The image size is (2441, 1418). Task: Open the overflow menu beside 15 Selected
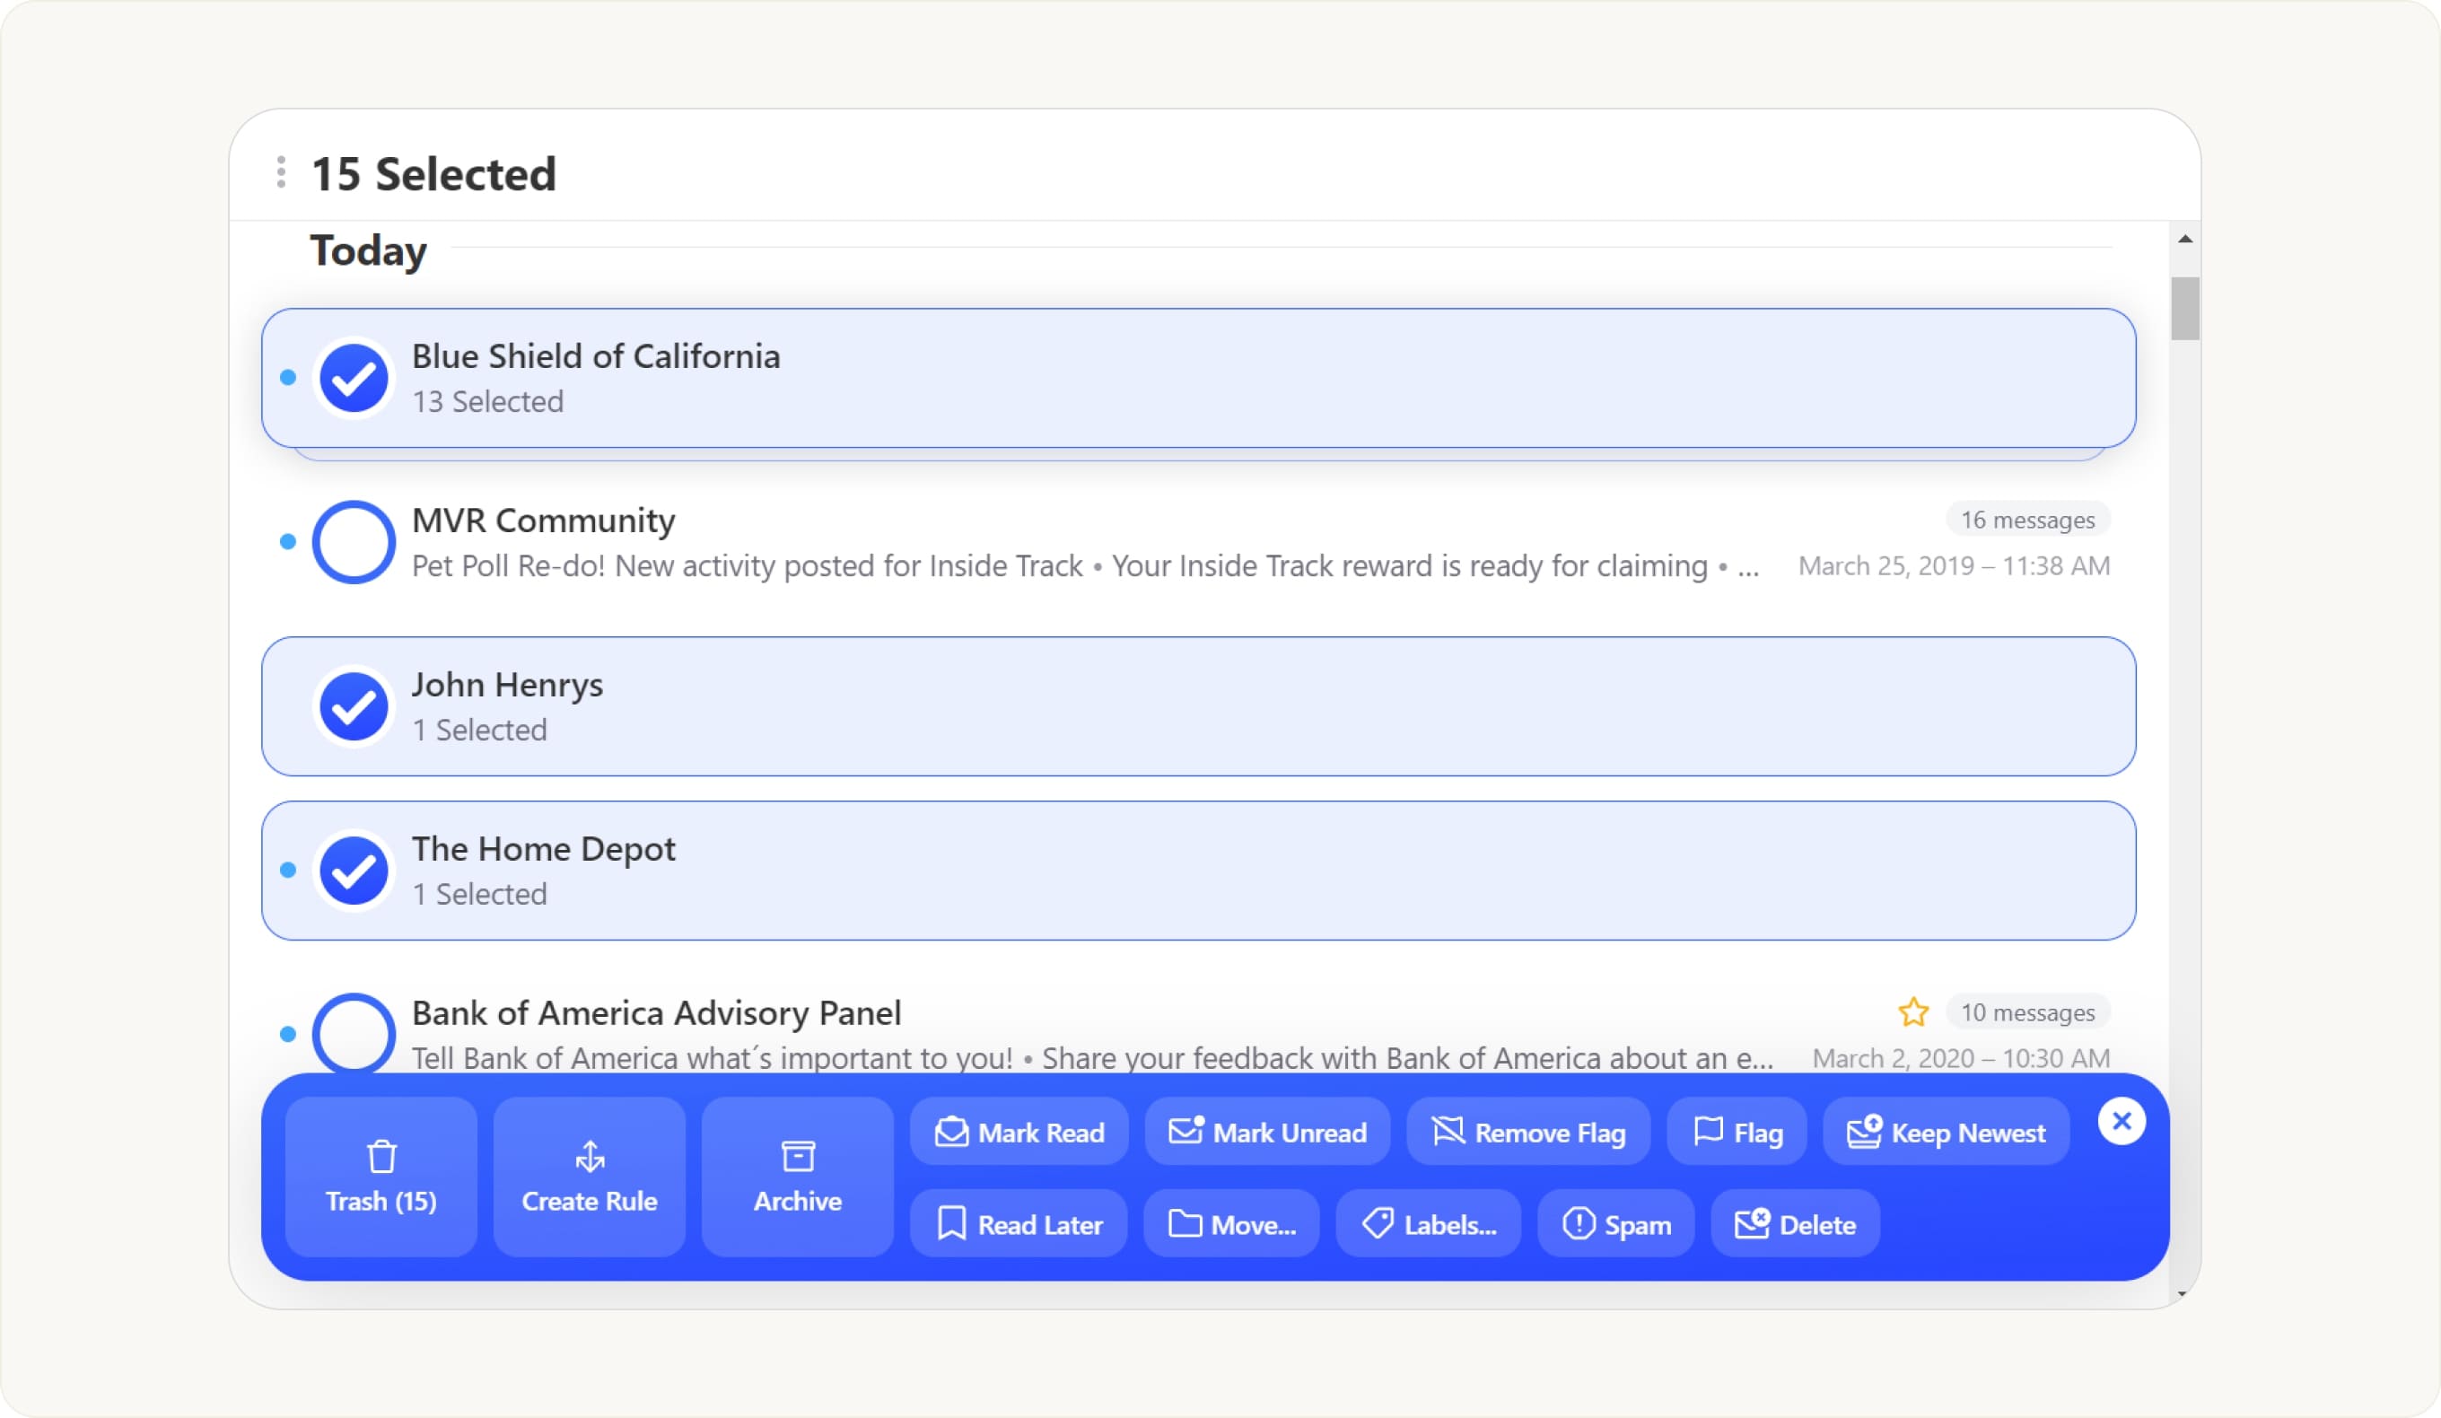[x=280, y=174]
